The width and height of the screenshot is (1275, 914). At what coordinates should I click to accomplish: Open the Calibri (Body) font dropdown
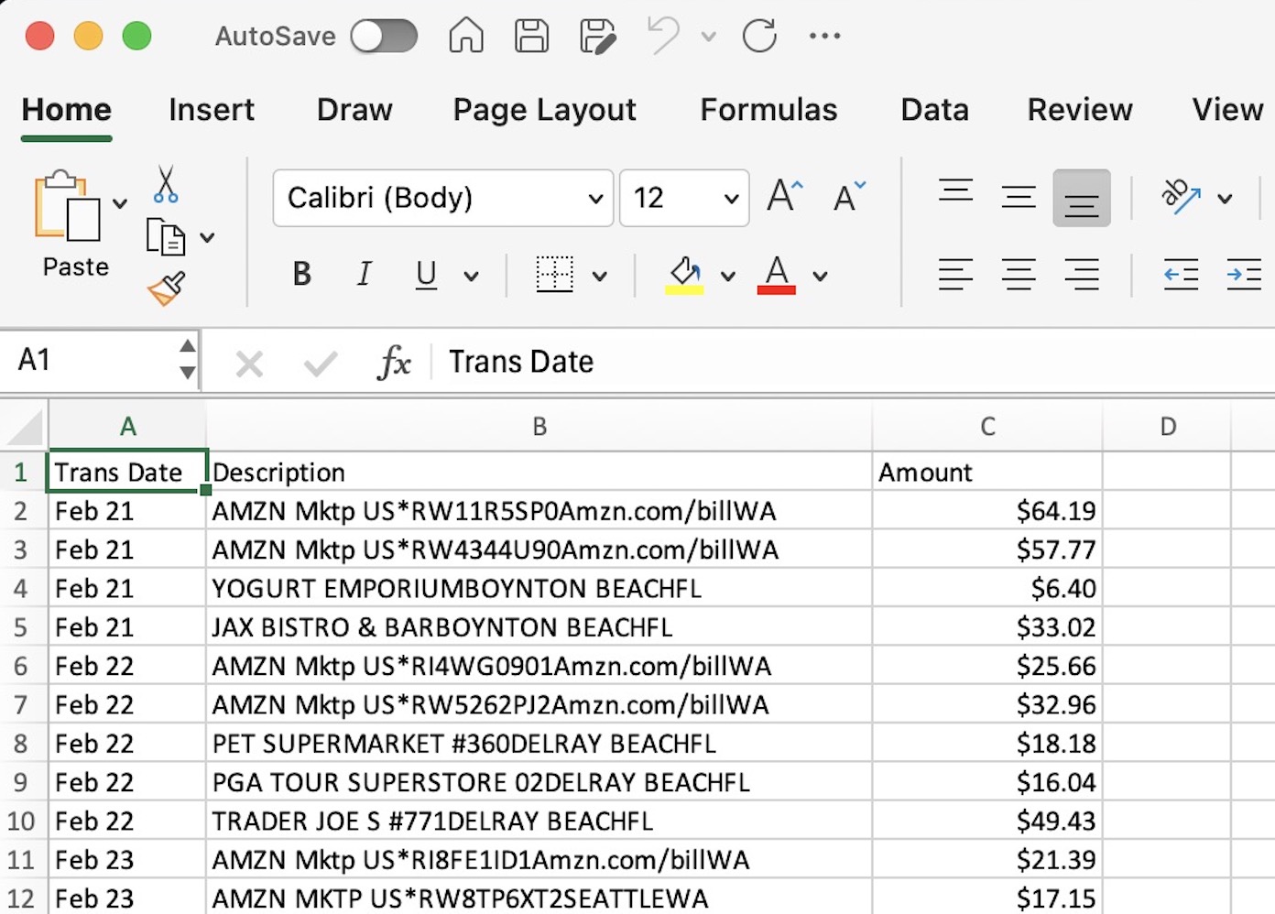[443, 198]
